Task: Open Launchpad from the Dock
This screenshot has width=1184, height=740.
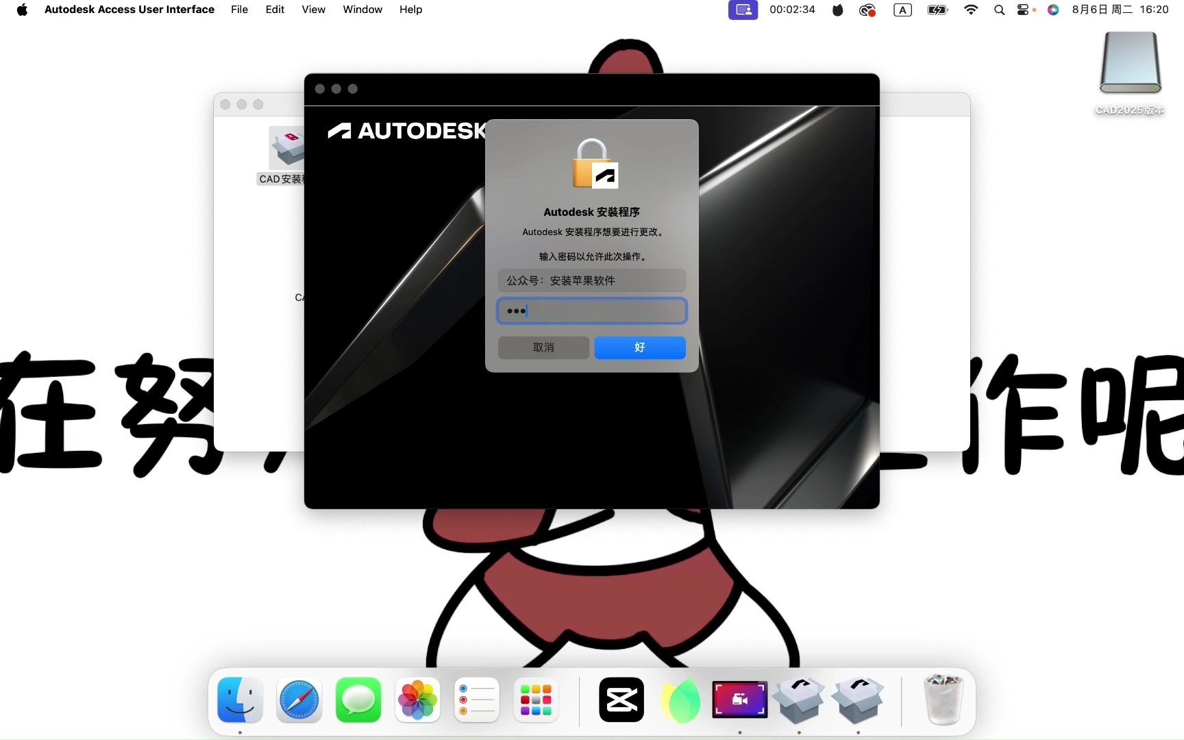Action: [x=536, y=700]
